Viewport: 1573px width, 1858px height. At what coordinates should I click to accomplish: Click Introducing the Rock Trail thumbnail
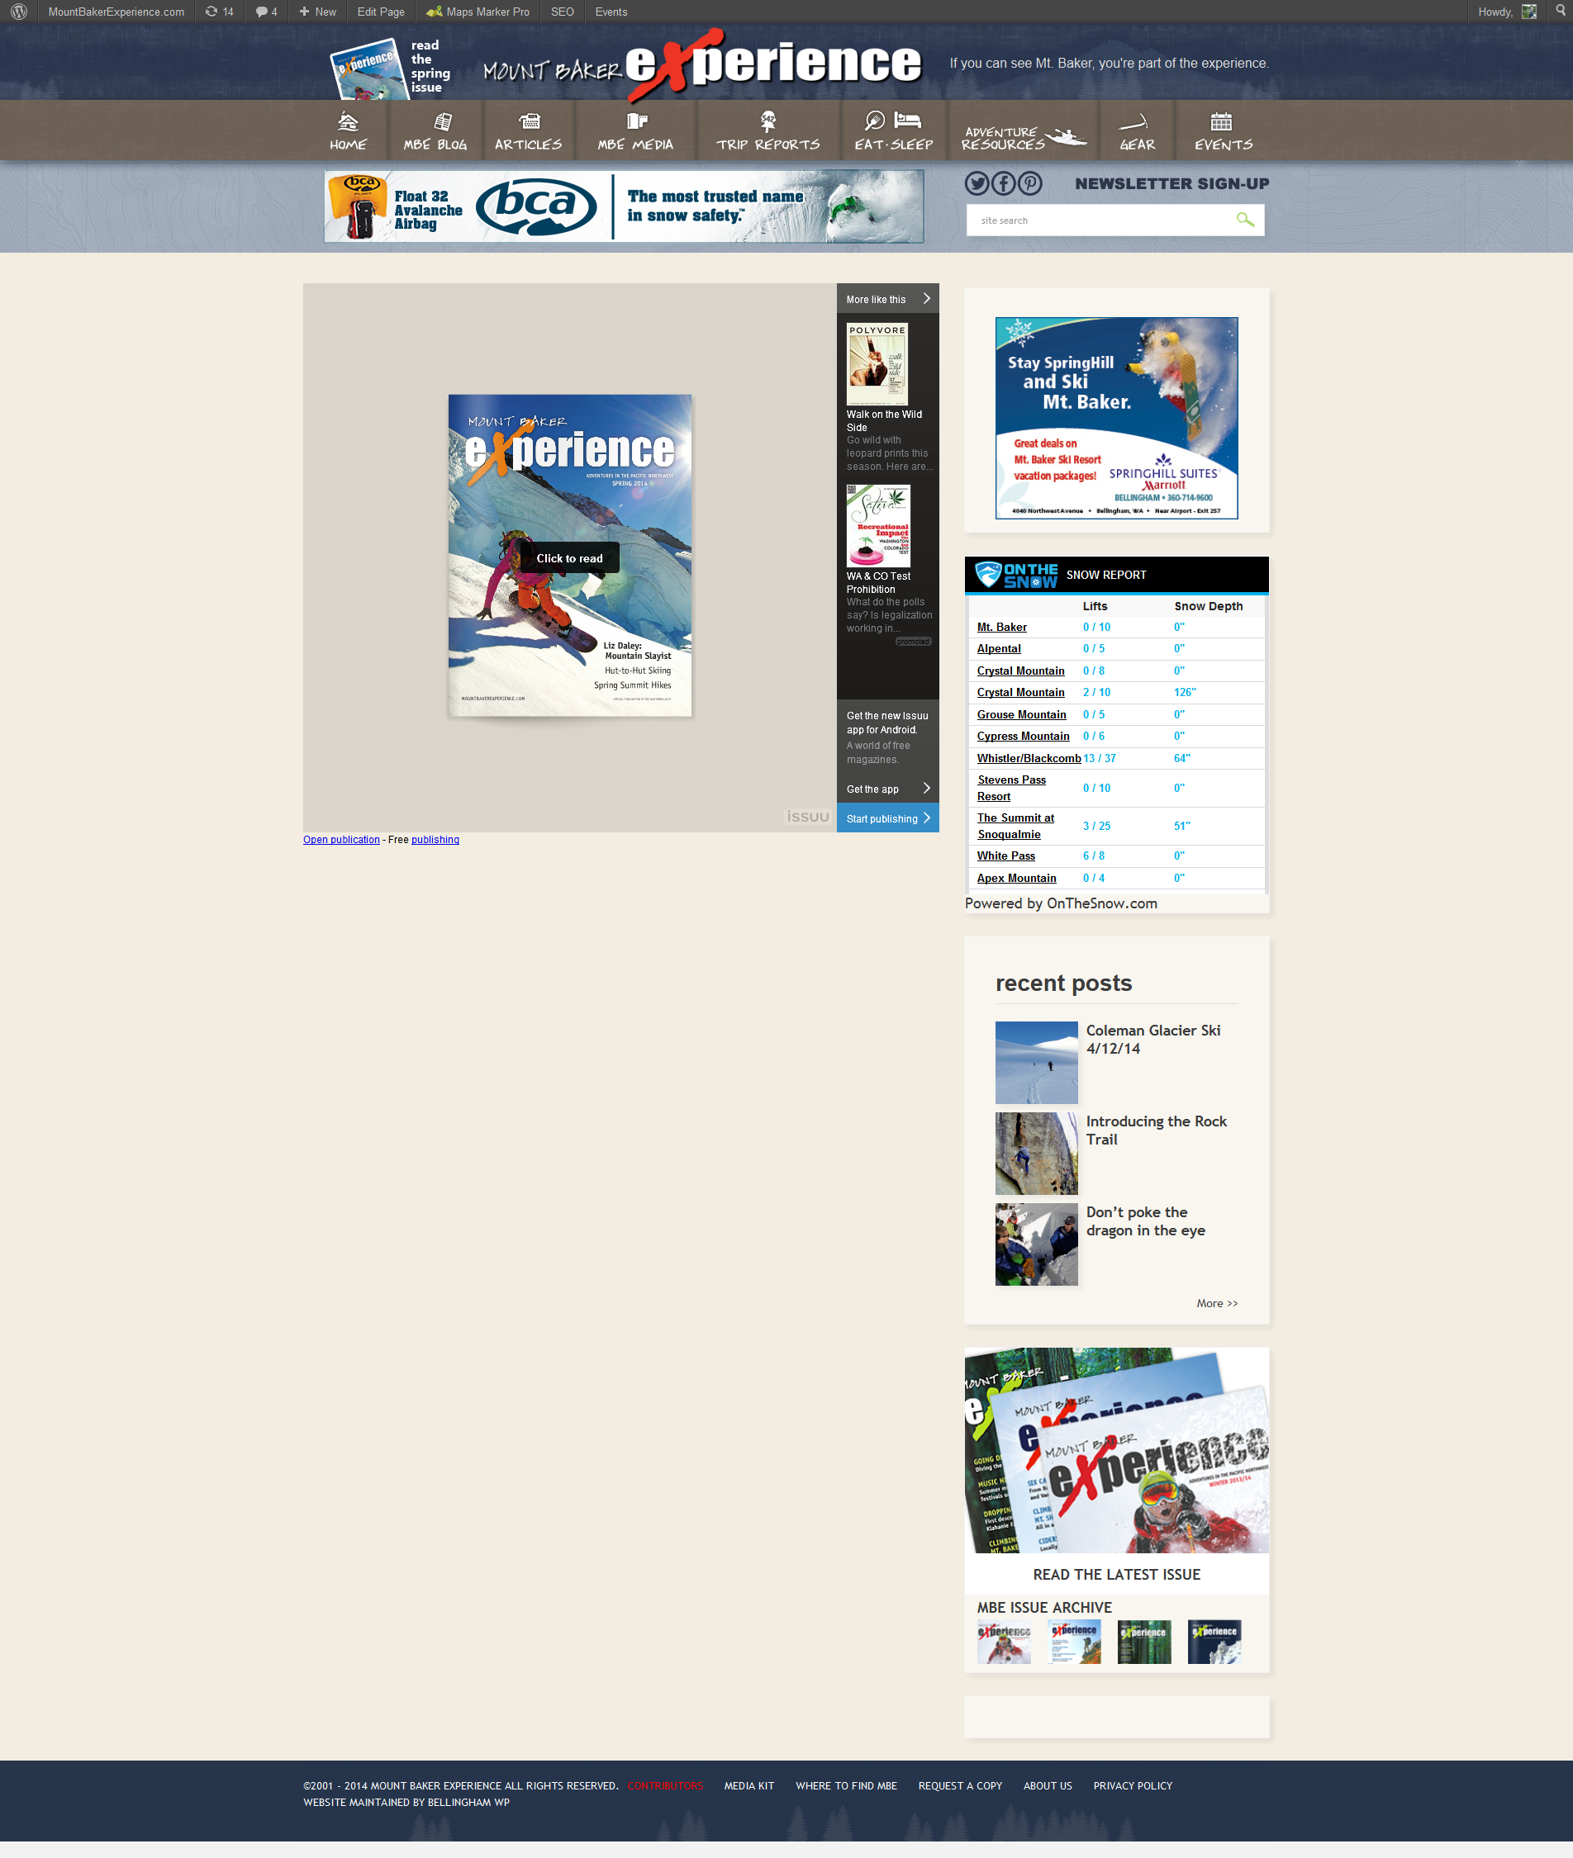1036,1153
